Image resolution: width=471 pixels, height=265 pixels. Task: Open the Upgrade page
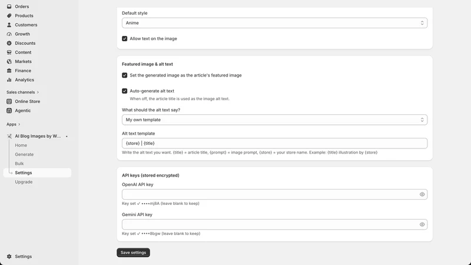(x=24, y=182)
